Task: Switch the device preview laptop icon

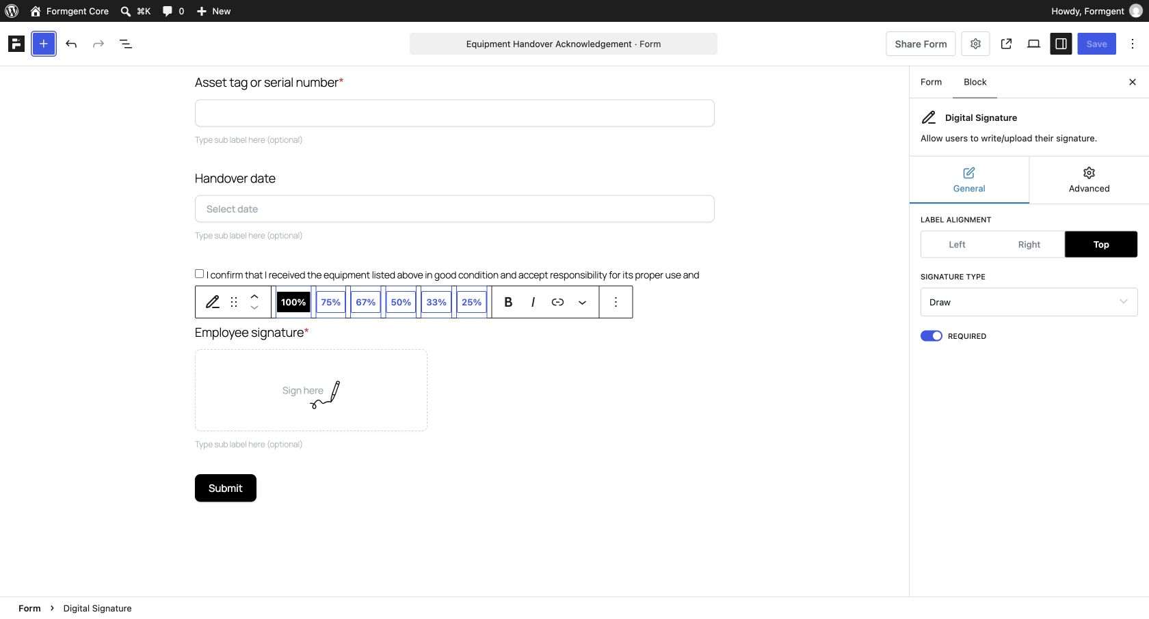Action: (1033, 44)
